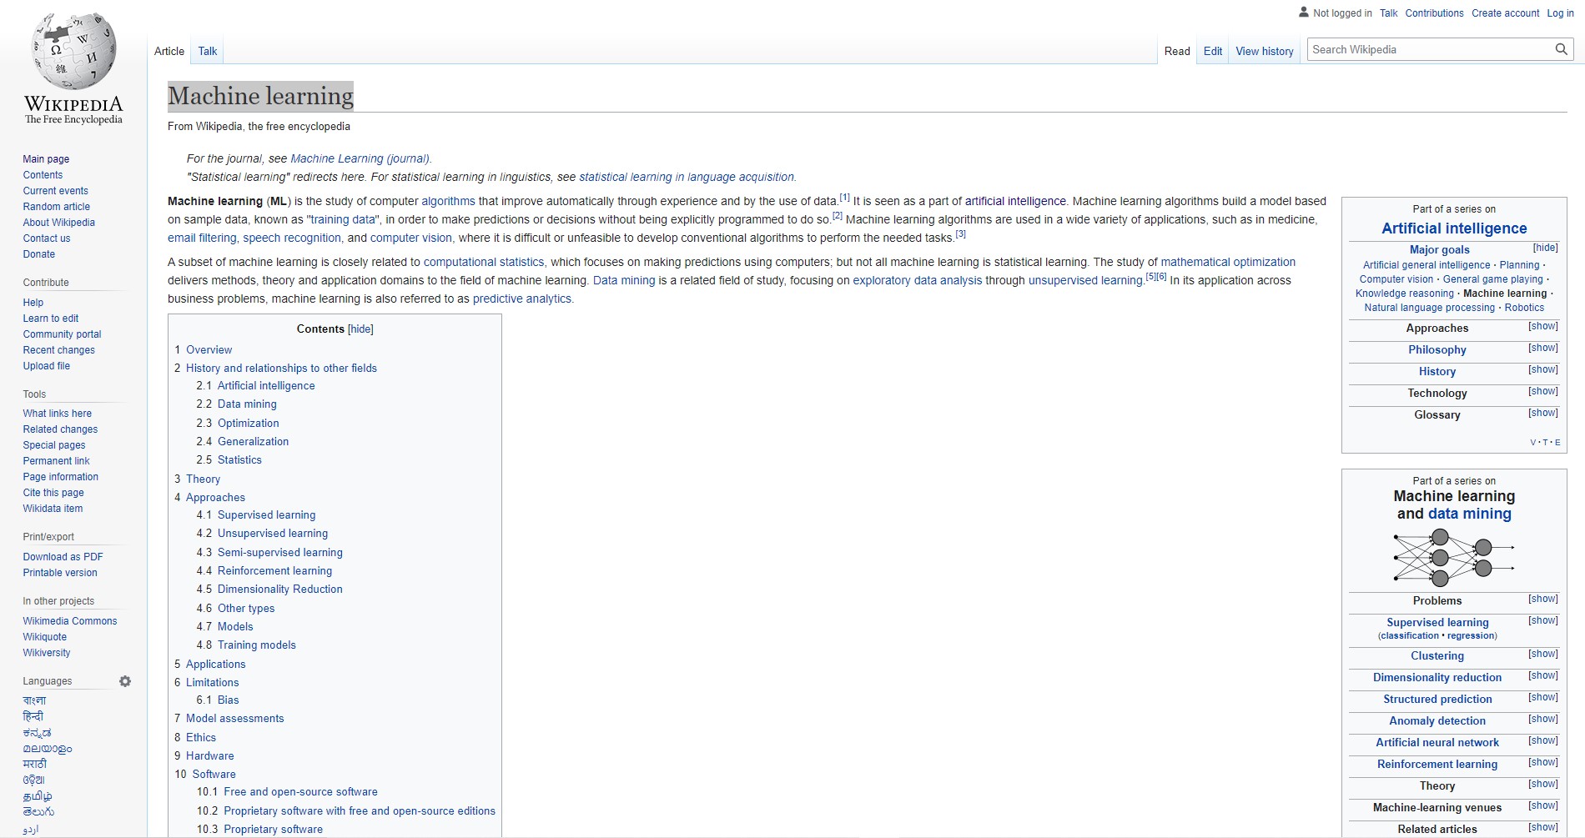Open Download as PDF link

pos(63,556)
